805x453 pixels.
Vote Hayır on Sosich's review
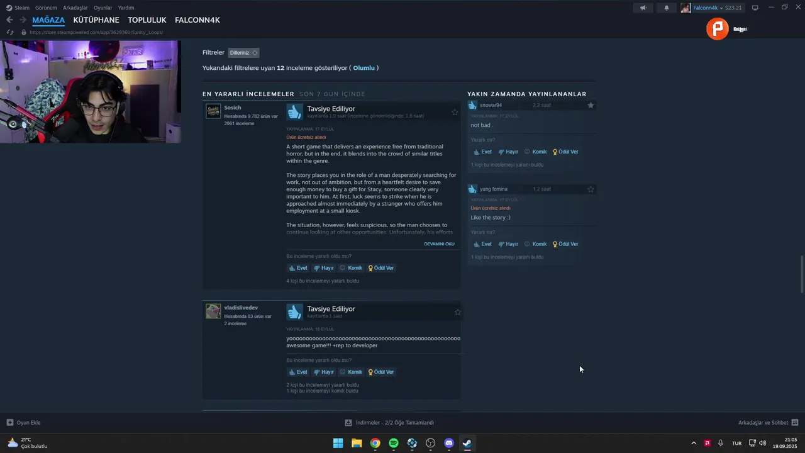324,268
